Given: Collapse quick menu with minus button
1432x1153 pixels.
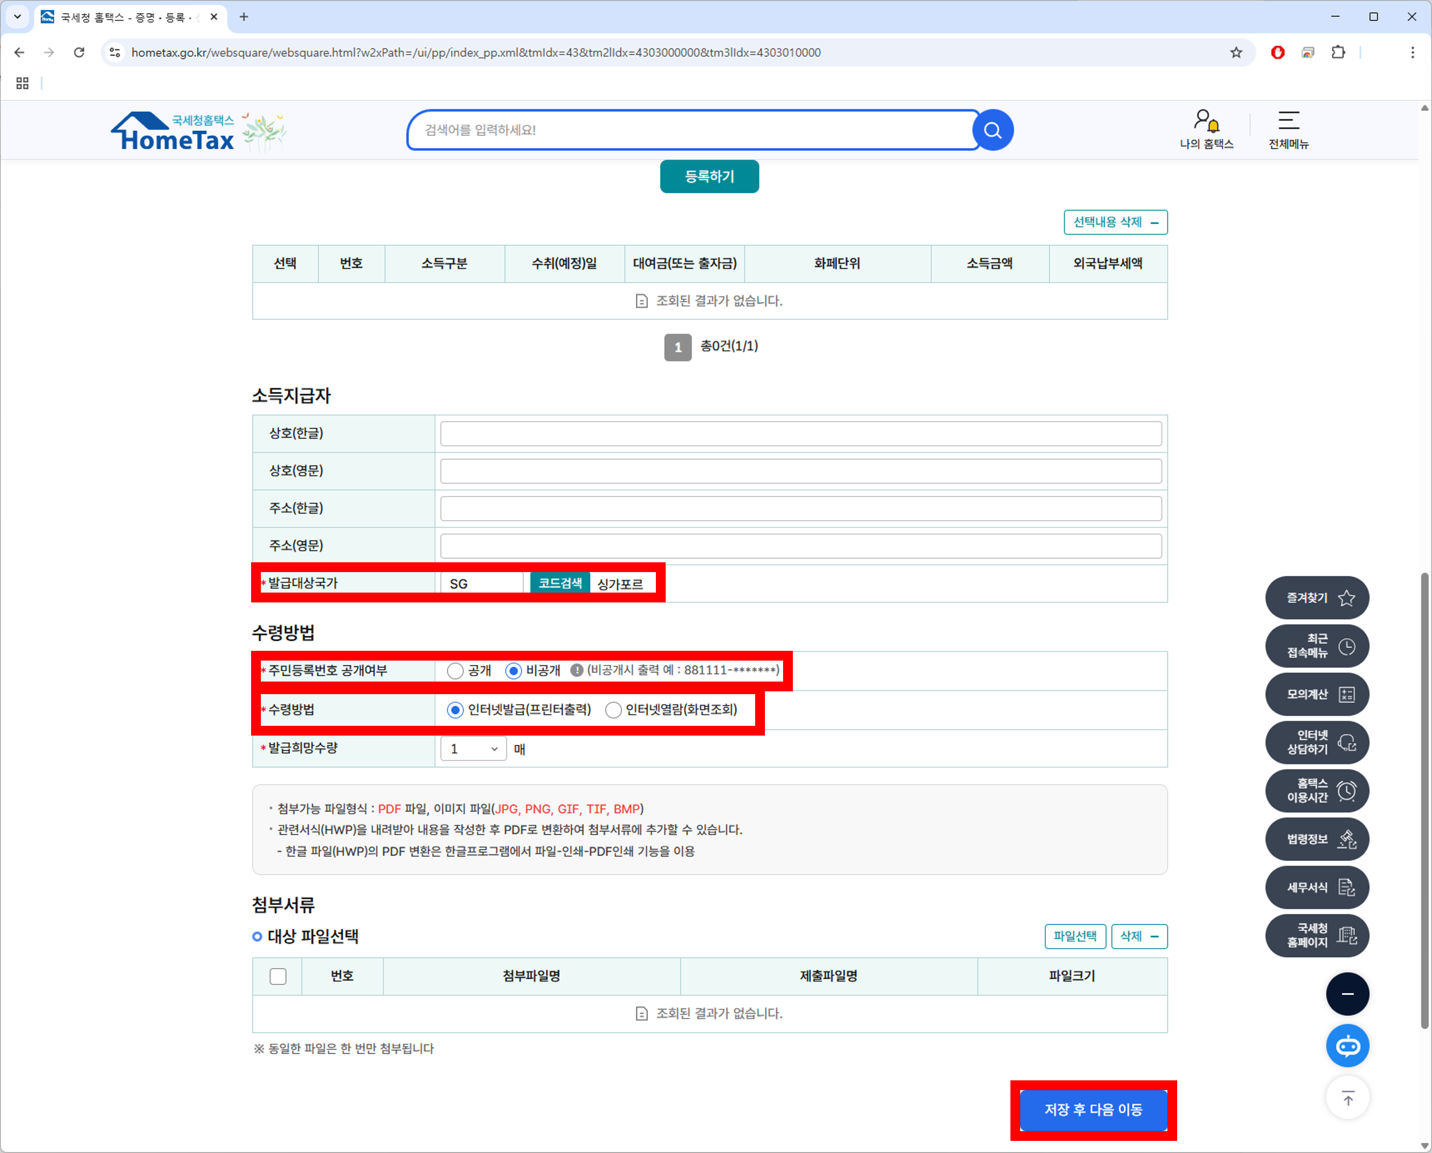Looking at the screenshot, I should 1347,994.
